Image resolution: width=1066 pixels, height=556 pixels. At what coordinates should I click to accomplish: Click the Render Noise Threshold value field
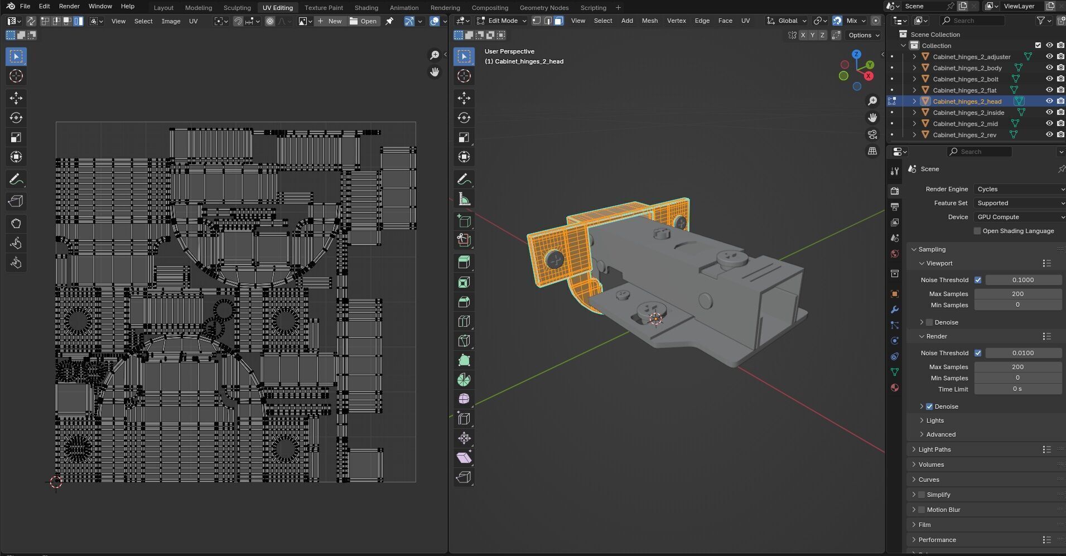(x=1023, y=353)
